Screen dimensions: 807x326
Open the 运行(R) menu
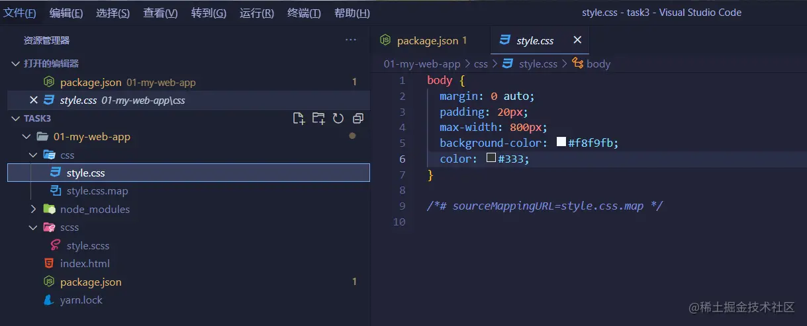pos(257,13)
